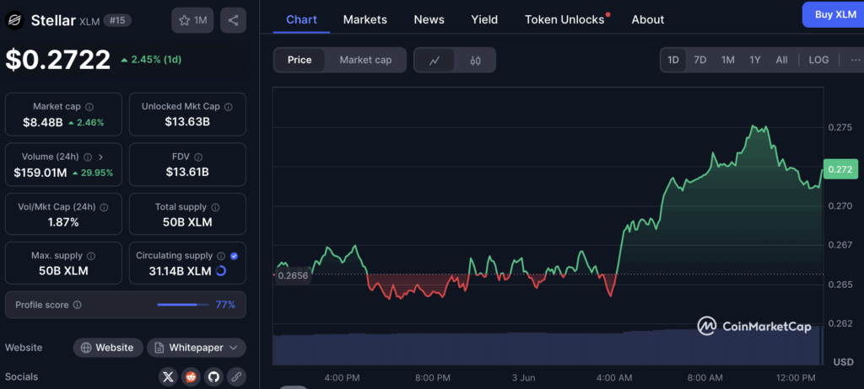Image resolution: width=864 pixels, height=389 pixels.
Task: Click the verified checkmark badge for circulating supply
Action: point(235,256)
